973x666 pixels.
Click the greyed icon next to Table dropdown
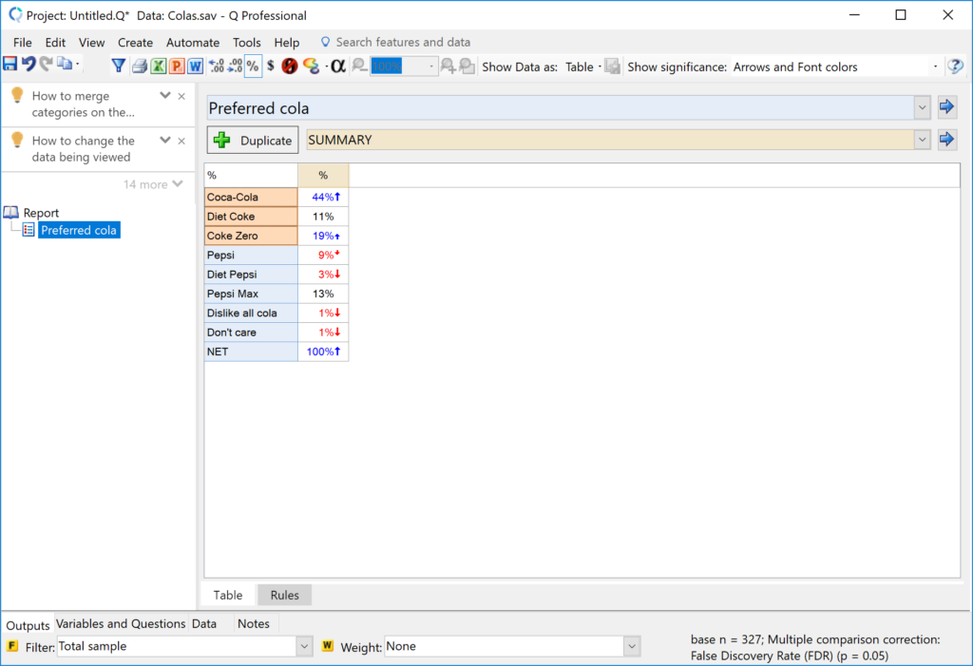[x=613, y=67]
